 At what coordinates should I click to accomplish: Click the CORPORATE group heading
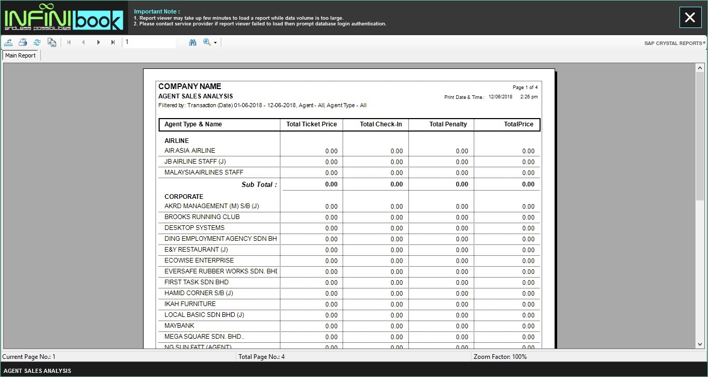click(x=184, y=197)
